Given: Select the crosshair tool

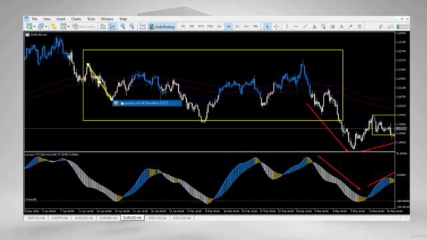Looking at the screenshot, I should click(276, 27).
